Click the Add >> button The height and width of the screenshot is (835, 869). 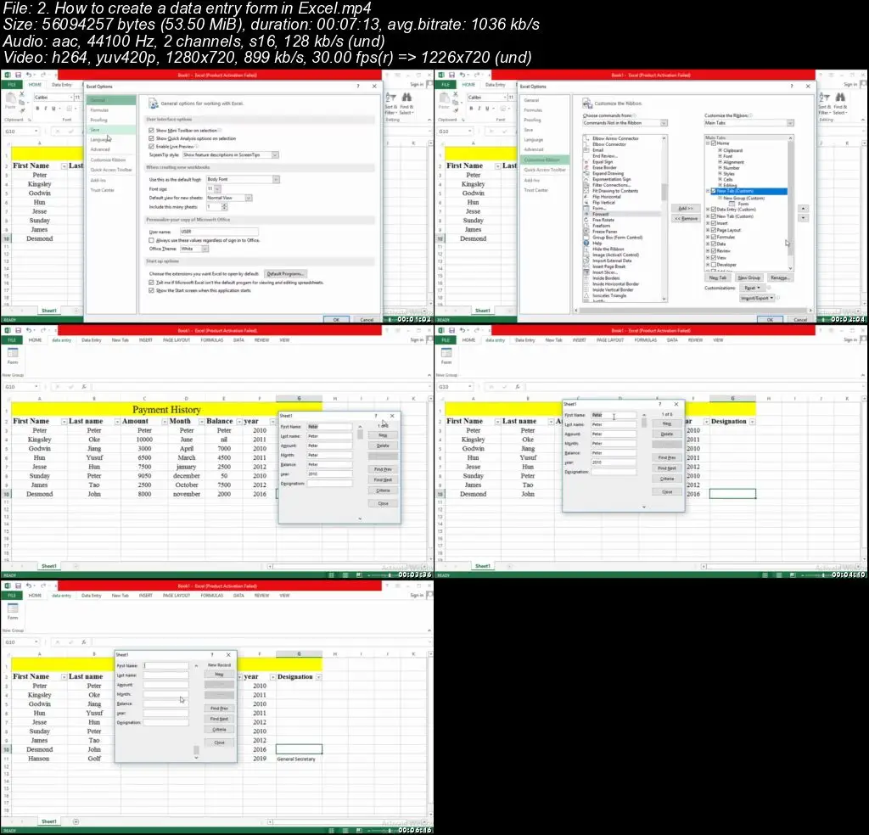tap(686, 209)
